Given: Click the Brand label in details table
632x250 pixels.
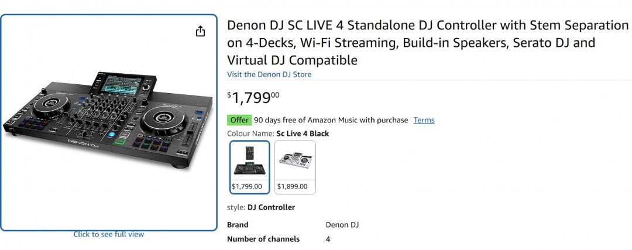Looking at the screenshot, I should point(238,225).
